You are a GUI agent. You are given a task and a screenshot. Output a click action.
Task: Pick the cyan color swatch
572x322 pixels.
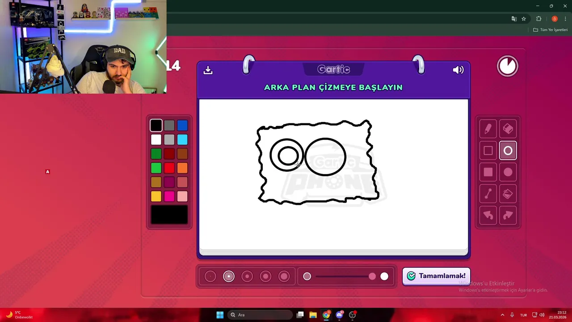[182, 140]
